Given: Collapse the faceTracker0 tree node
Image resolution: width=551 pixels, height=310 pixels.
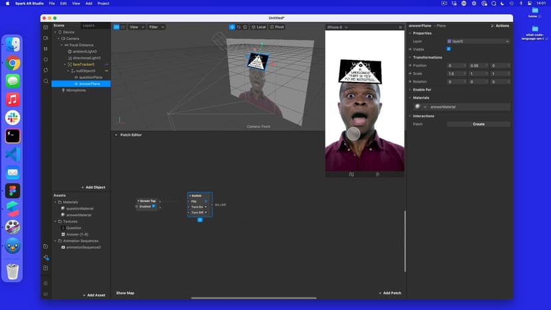Looking at the screenshot, I should coord(65,65).
